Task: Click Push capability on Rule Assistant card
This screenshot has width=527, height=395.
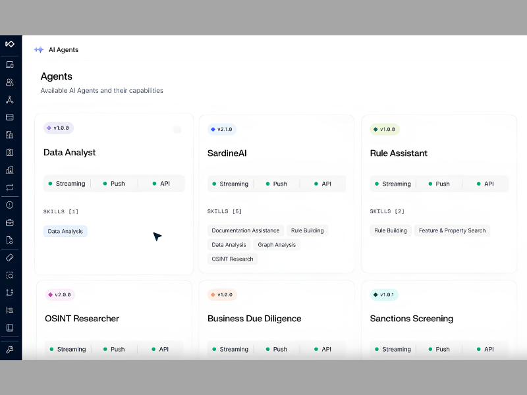Action: point(439,184)
